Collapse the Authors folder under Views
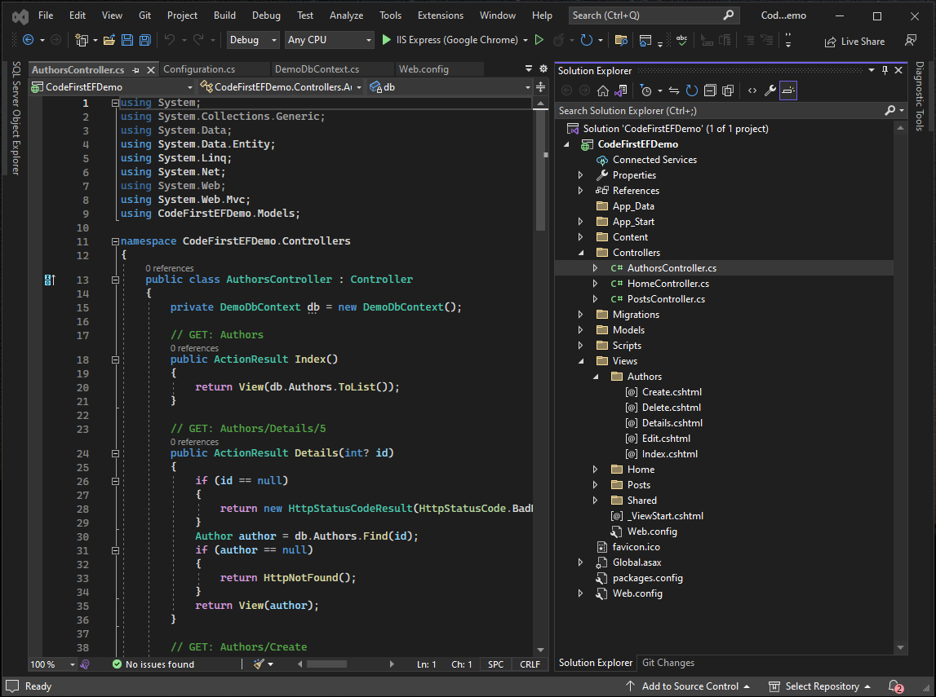Screen dimensions: 936x697 [594, 376]
